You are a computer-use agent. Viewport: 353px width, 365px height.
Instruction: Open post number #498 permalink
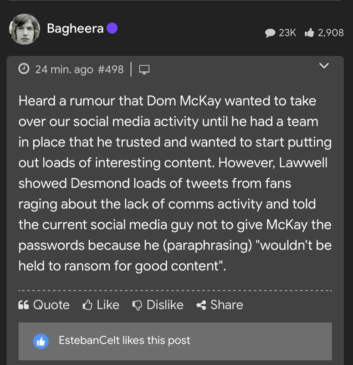click(x=111, y=69)
